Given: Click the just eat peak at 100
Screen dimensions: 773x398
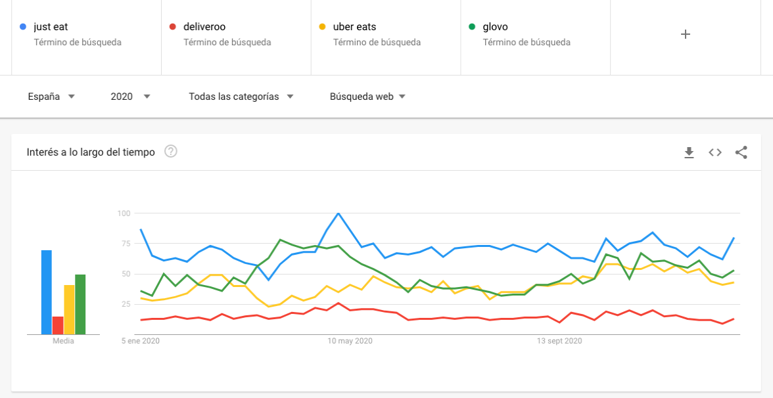Looking at the screenshot, I should tap(338, 213).
